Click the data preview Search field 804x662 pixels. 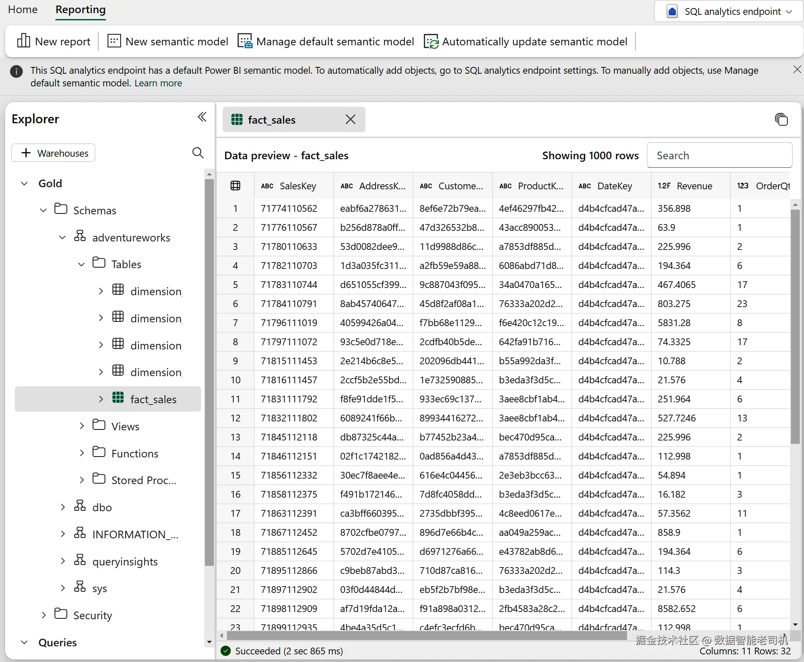719,155
